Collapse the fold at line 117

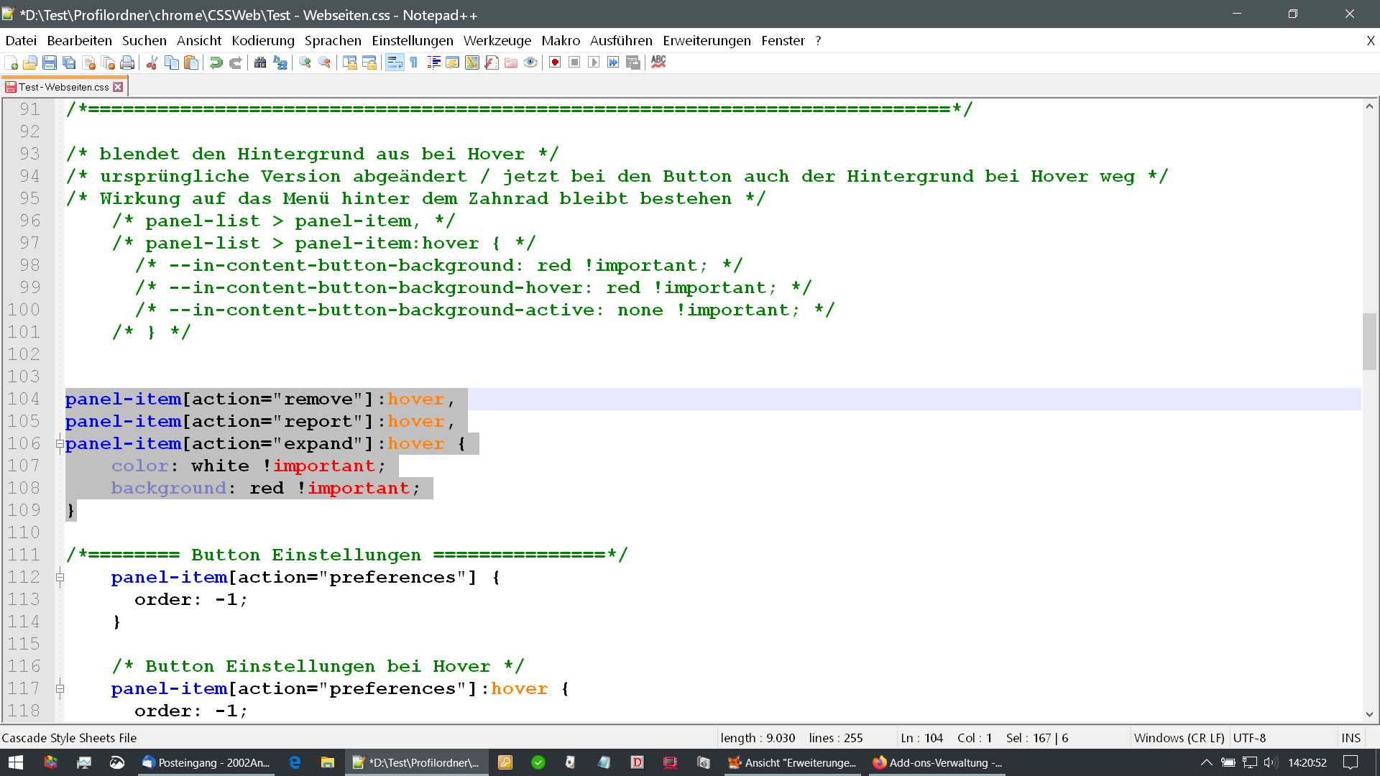pyautogui.click(x=60, y=689)
